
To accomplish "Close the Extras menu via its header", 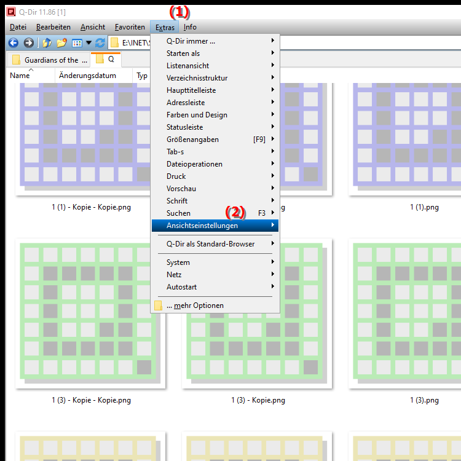I will click(x=165, y=27).
